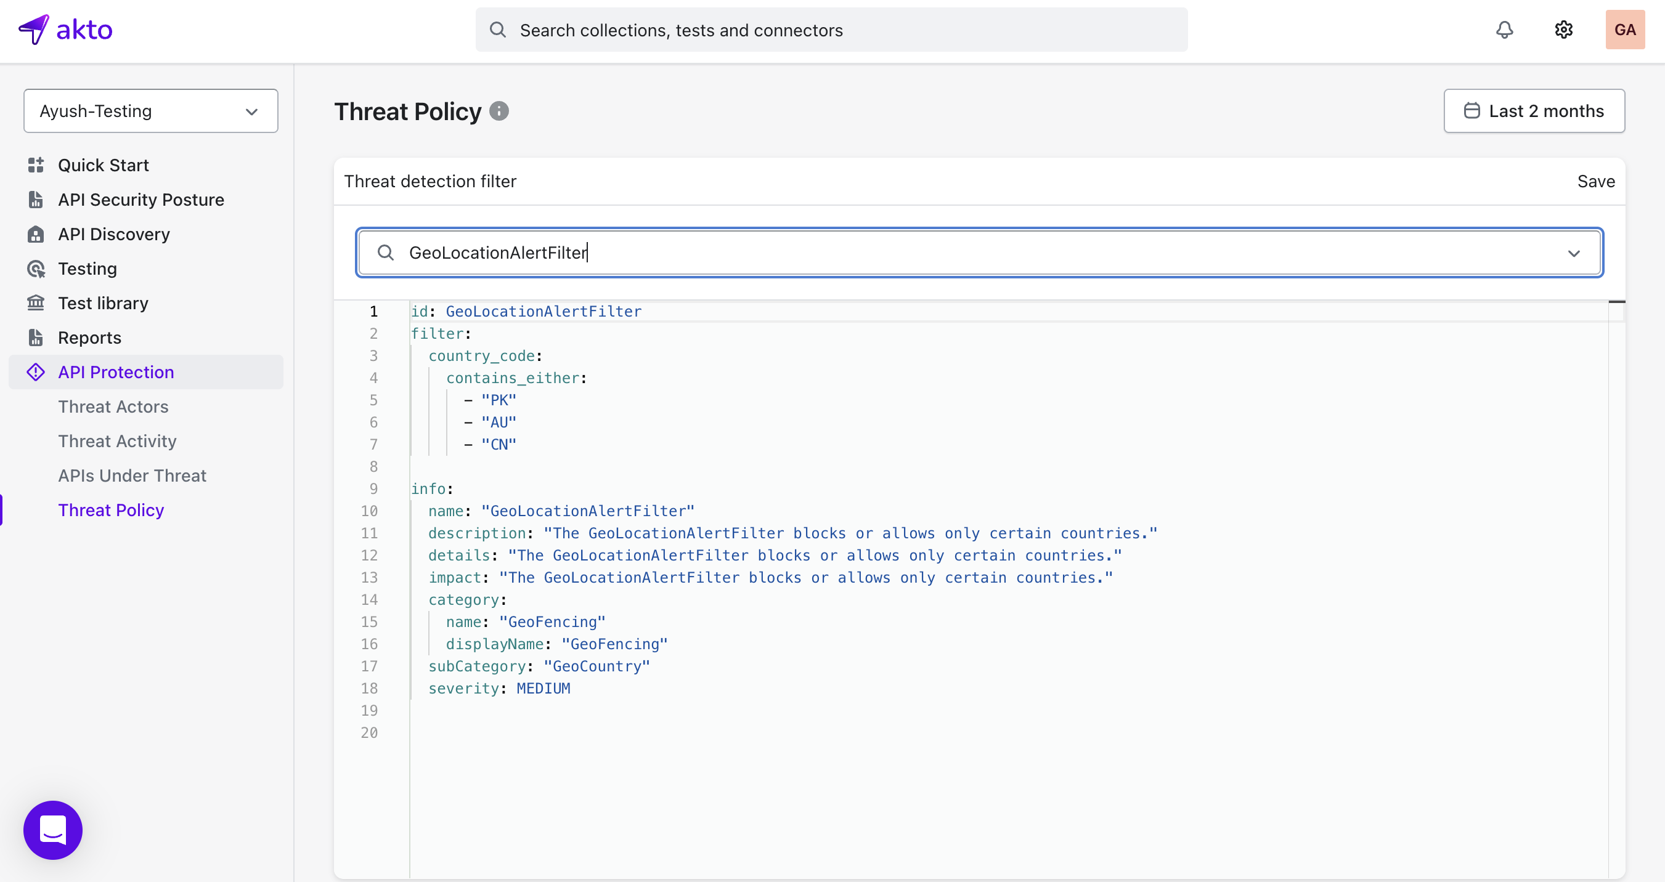Click the Save button

click(1595, 182)
